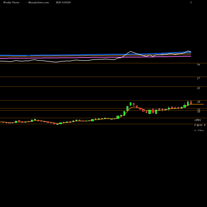Click the 27 price axis label
The image size is (207, 207).
(x=198, y=78)
